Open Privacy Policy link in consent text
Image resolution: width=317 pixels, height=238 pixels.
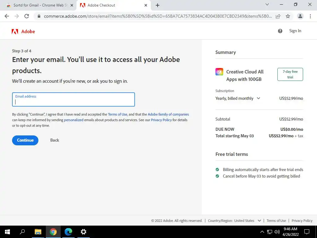pos(161,120)
